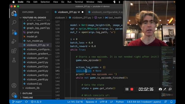Expand the TIMELINE section

coord(28,98)
